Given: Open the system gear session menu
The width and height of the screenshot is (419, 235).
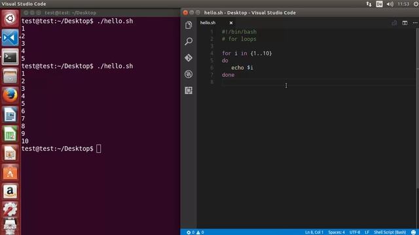Looking at the screenshot, I should point(416,4).
